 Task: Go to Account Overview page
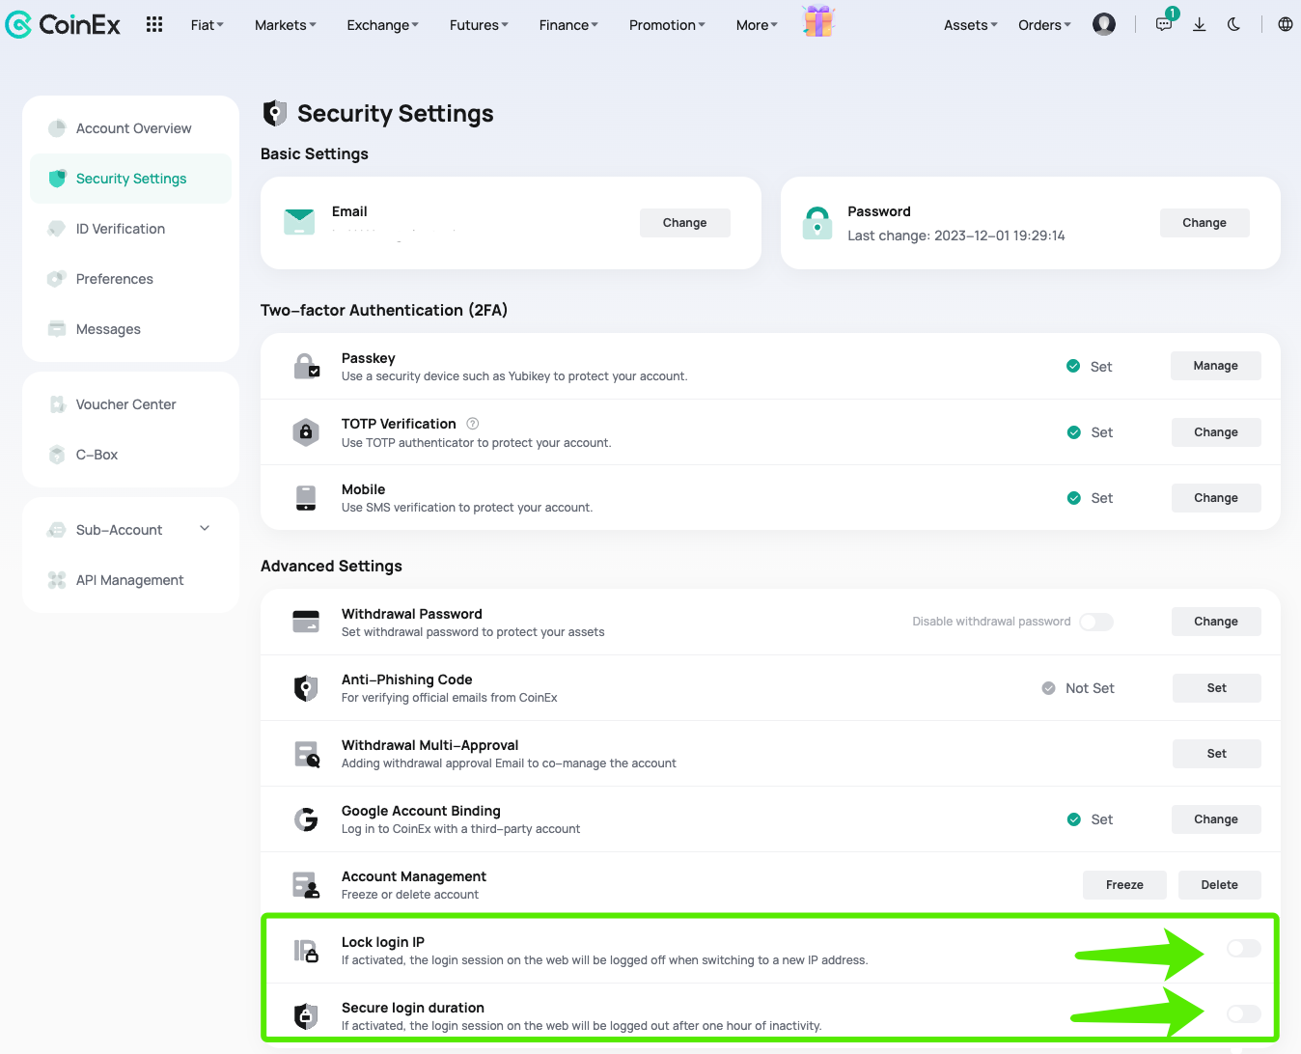[x=130, y=128]
